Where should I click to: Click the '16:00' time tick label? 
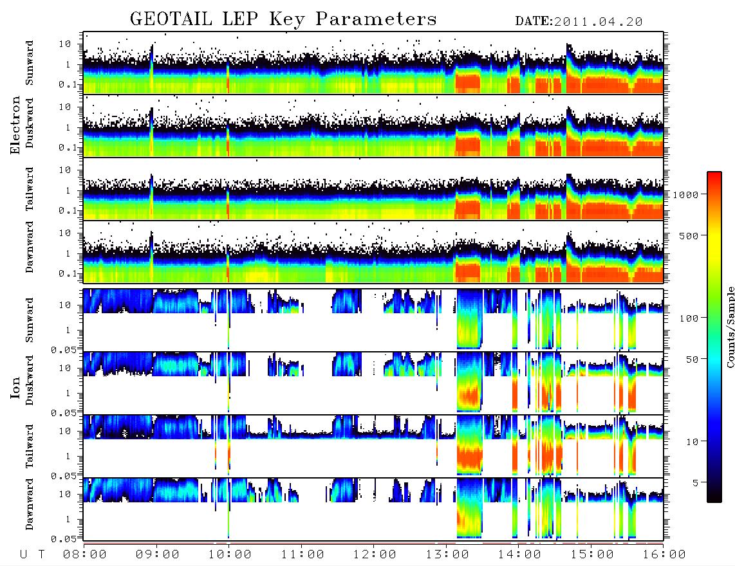coord(664,554)
